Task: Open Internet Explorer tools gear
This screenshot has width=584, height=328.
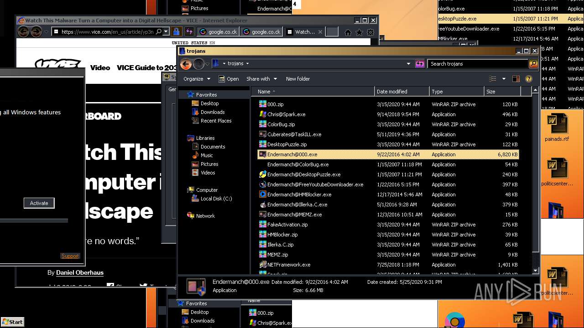Action: click(x=370, y=32)
